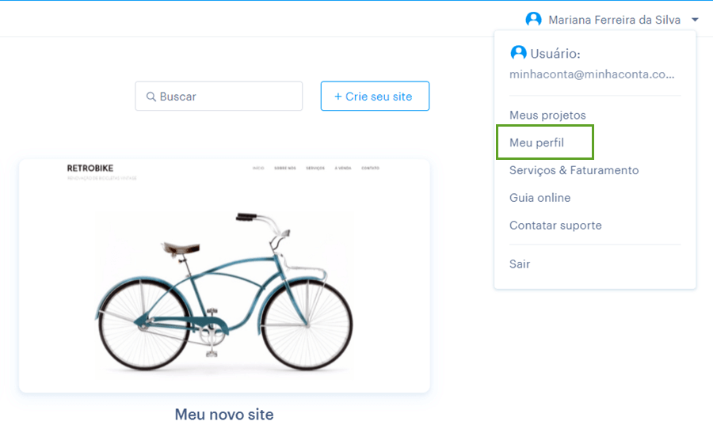Click the + Crie seu site button
This screenshot has height=425, width=713.
[x=375, y=96]
